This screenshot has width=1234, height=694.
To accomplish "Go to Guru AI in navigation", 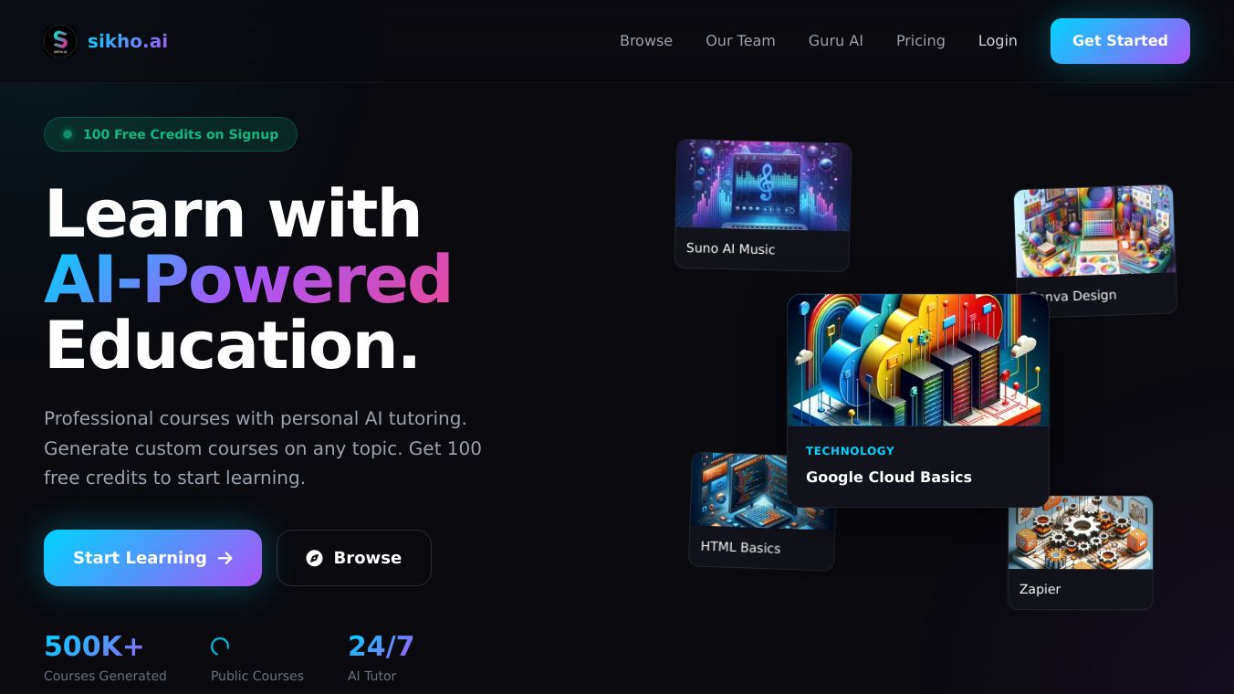I will click(x=836, y=41).
